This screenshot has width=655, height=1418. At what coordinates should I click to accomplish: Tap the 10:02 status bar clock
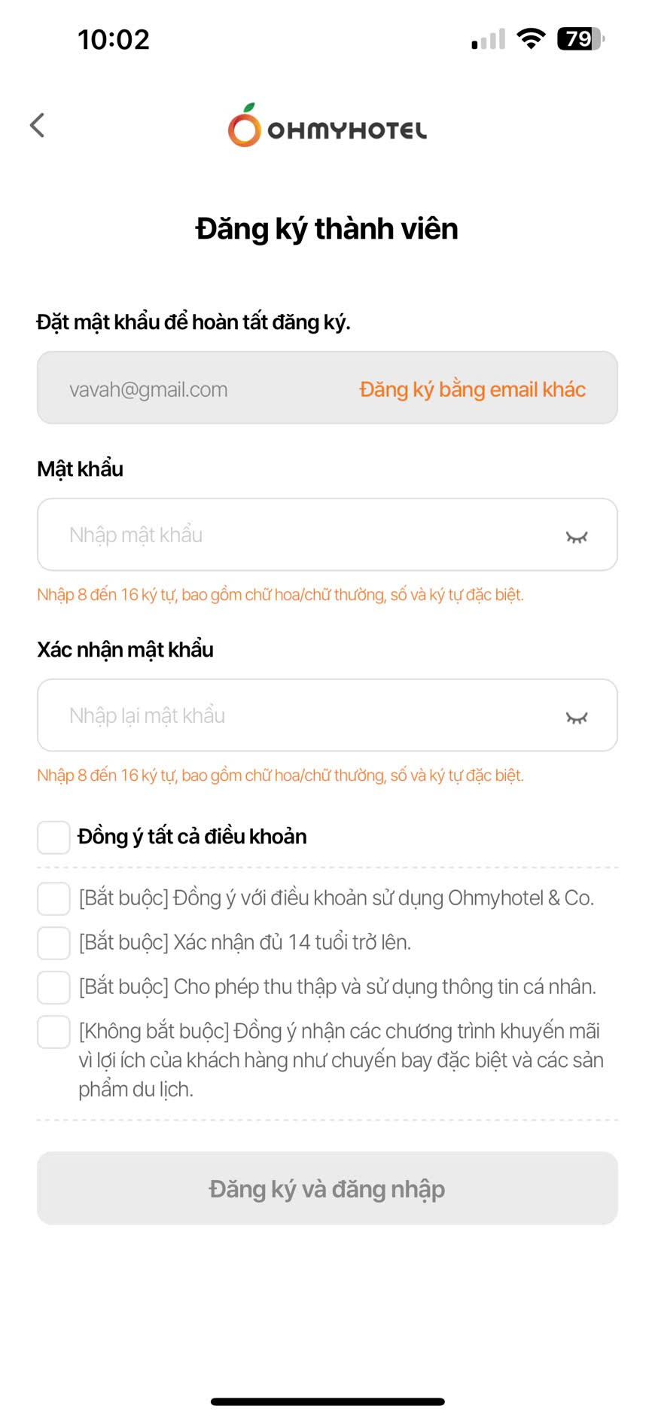pyautogui.click(x=114, y=39)
